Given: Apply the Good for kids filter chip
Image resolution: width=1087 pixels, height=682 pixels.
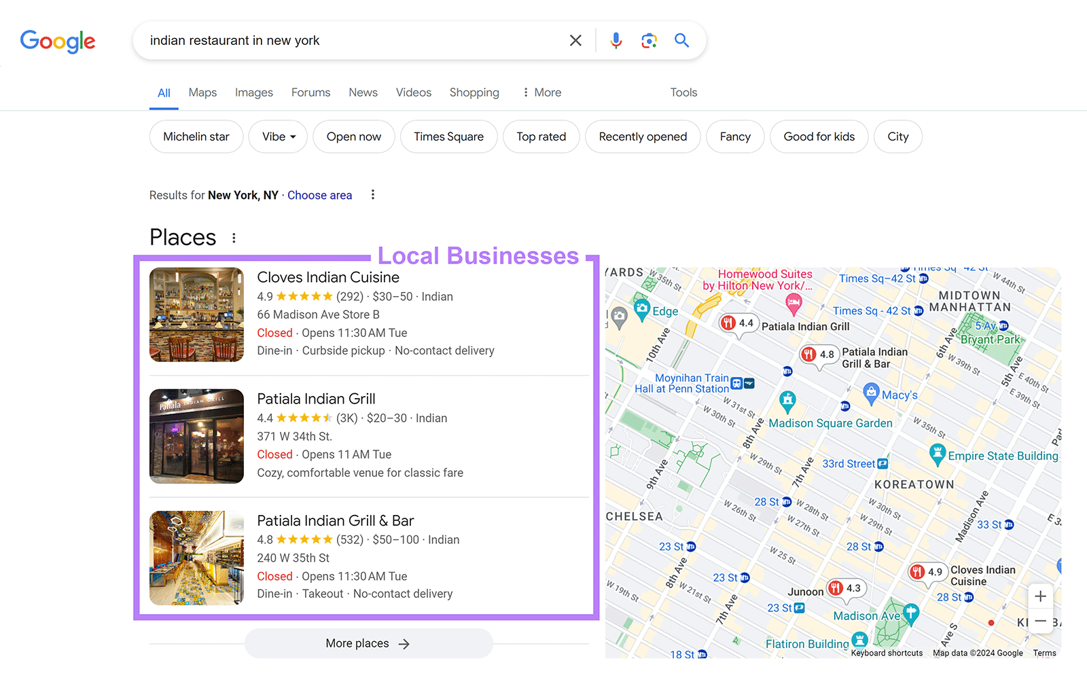Looking at the screenshot, I should click(819, 137).
